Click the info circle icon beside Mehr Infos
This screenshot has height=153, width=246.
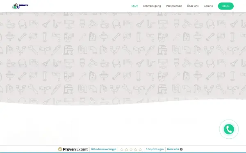tap(181, 149)
